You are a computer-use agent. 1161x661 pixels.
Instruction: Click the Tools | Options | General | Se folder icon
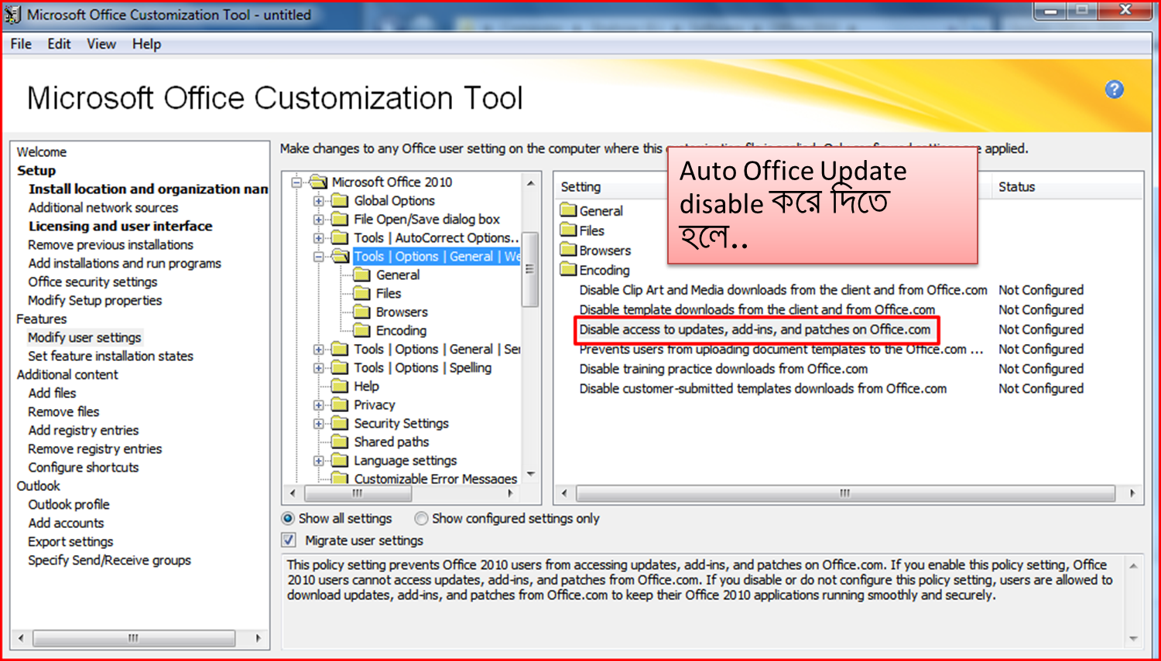pyautogui.click(x=340, y=349)
